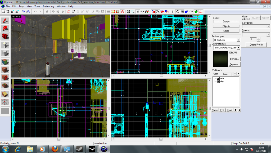Click the Objects select button
Viewport: 271px width, 153px height.
226,26
